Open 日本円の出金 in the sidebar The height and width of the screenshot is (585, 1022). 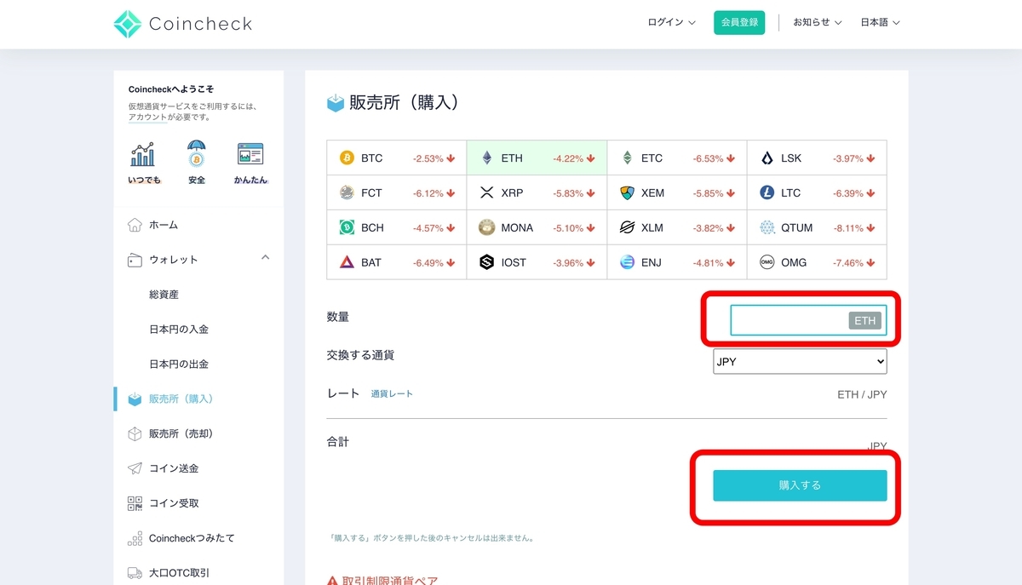[x=179, y=364]
